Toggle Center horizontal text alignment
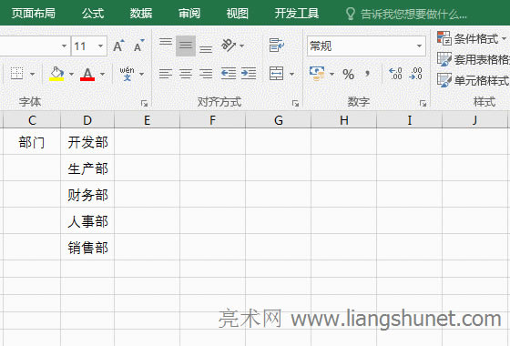Image resolution: width=510 pixels, height=346 pixels. [x=186, y=74]
